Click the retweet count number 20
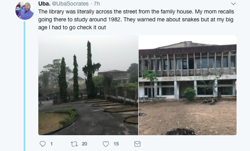This screenshot has width=250, height=151. click(85, 144)
